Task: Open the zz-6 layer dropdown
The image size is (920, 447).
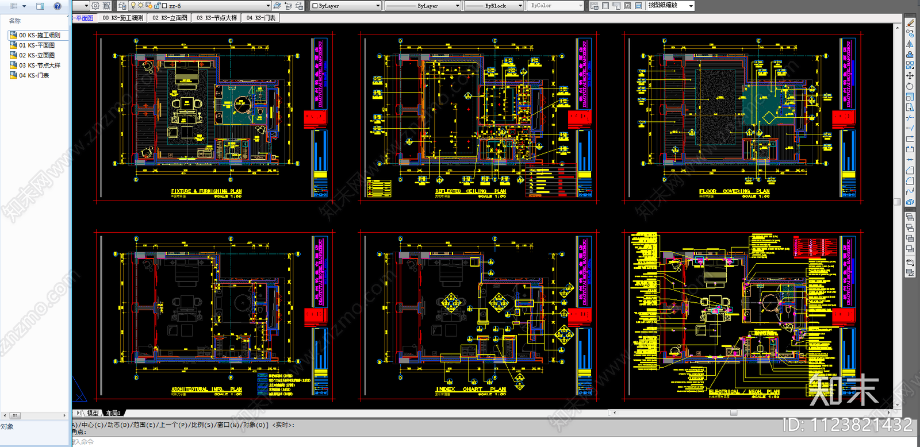Action: click(x=268, y=6)
